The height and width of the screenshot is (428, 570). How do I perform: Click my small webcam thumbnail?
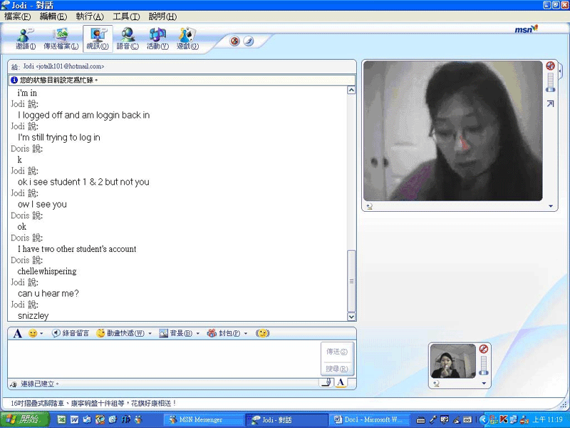point(453,361)
